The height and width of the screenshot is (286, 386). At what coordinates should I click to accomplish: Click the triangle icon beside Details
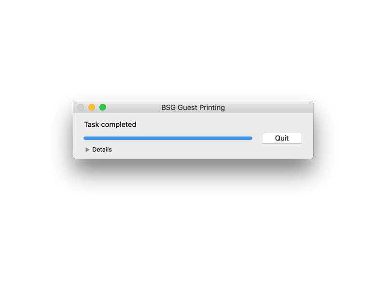coord(87,150)
